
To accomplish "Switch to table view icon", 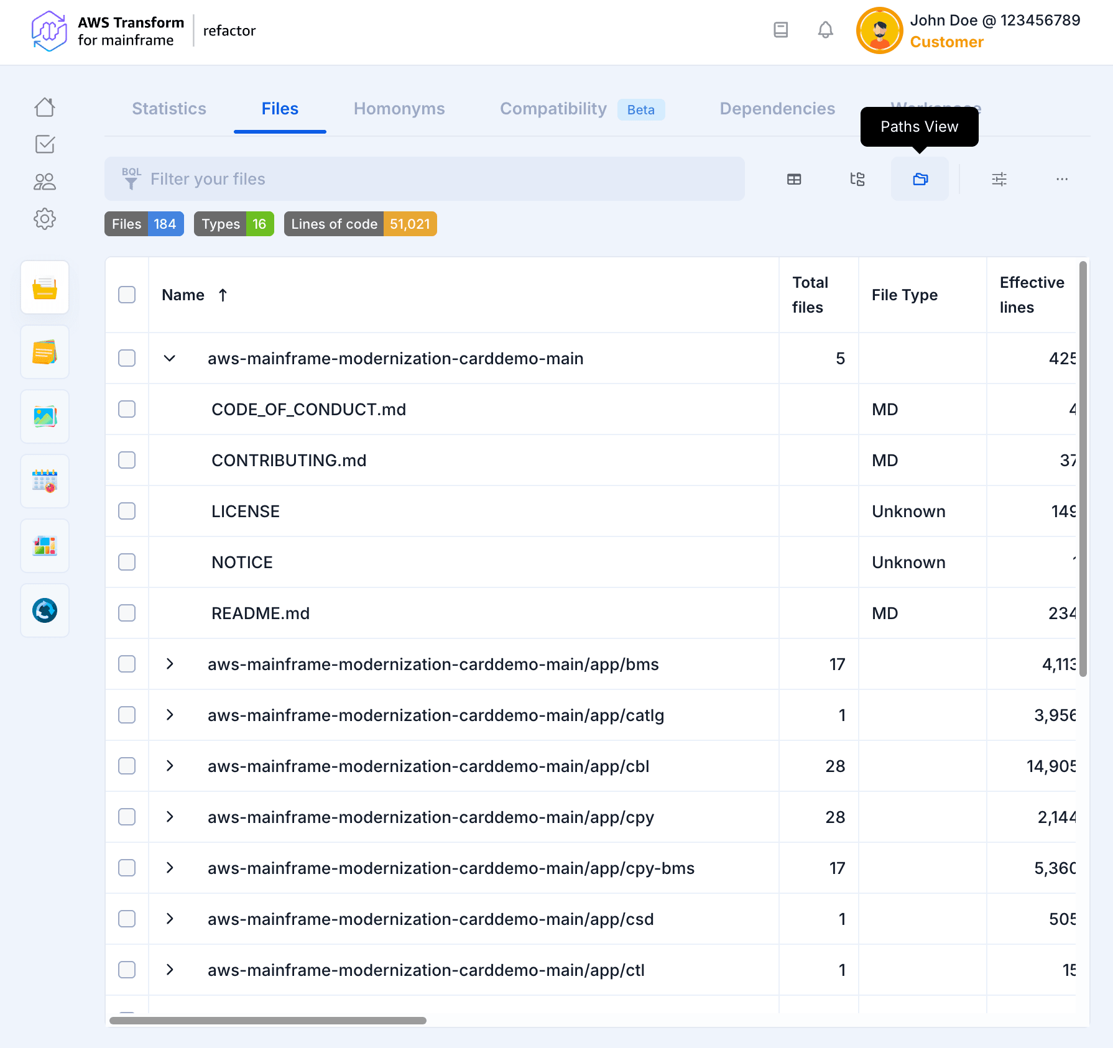I will pos(794,179).
